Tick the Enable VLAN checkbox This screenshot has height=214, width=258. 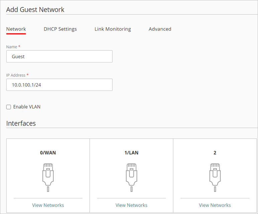[x=9, y=107]
